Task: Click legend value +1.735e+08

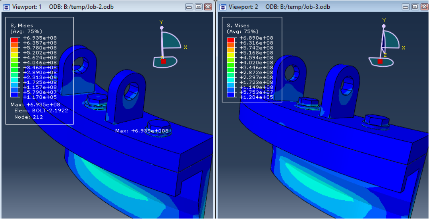Action: pyautogui.click(x=40, y=82)
